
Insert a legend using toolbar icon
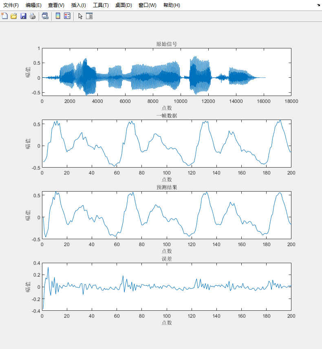tap(67, 16)
